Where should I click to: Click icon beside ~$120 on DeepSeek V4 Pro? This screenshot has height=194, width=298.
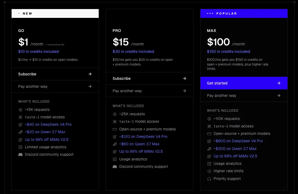pos(115,137)
